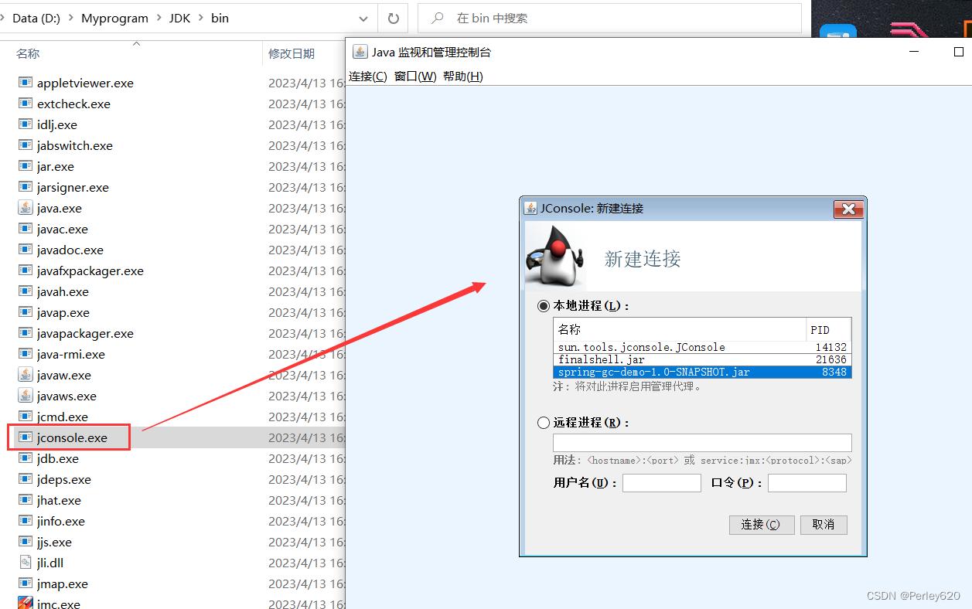Viewport: 972px width, 609px height.
Task: Click the javapackager.exe file icon
Action: tap(26, 332)
